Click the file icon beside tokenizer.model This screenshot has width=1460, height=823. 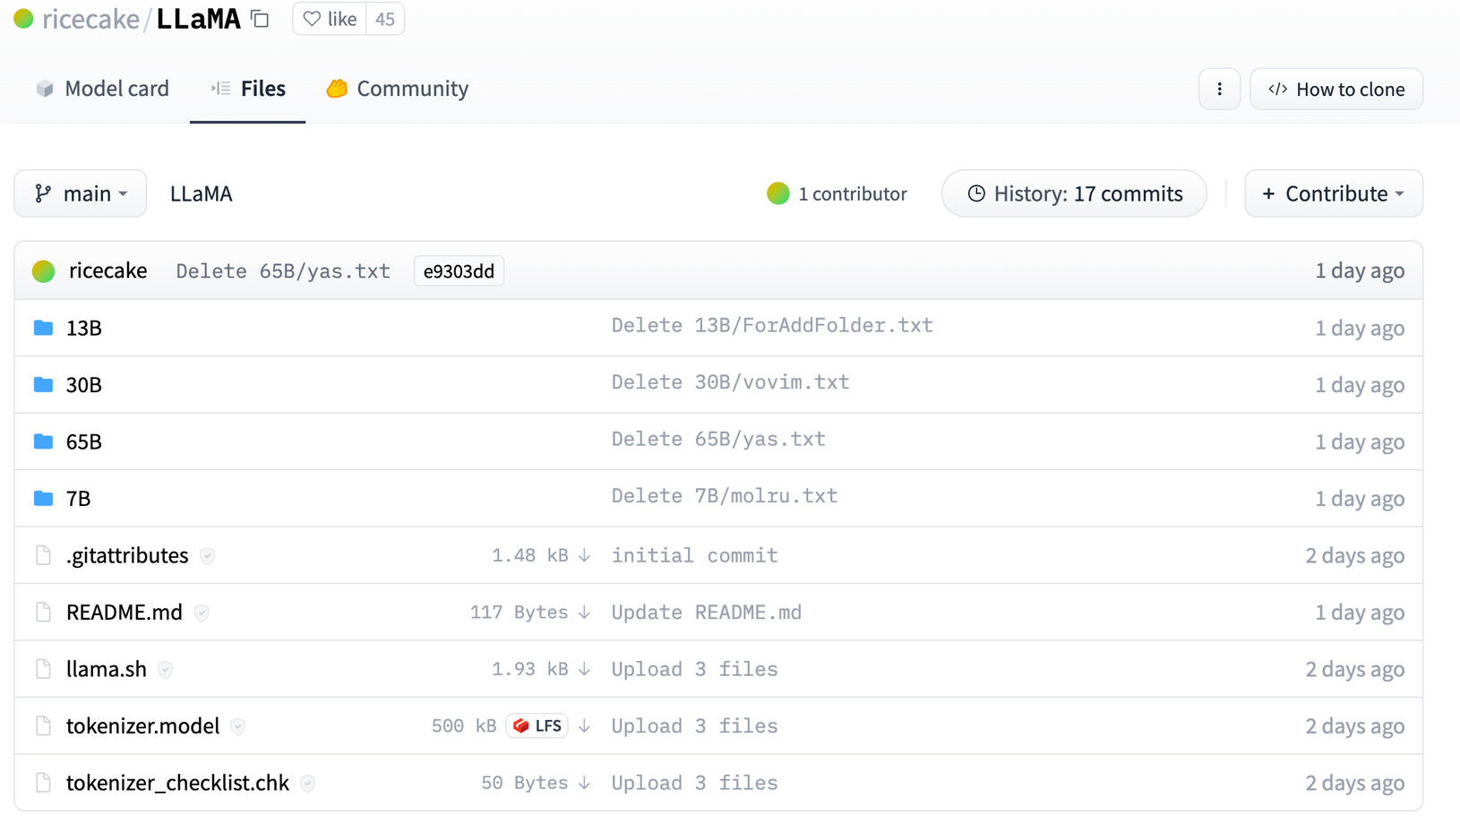pyautogui.click(x=43, y=725)
